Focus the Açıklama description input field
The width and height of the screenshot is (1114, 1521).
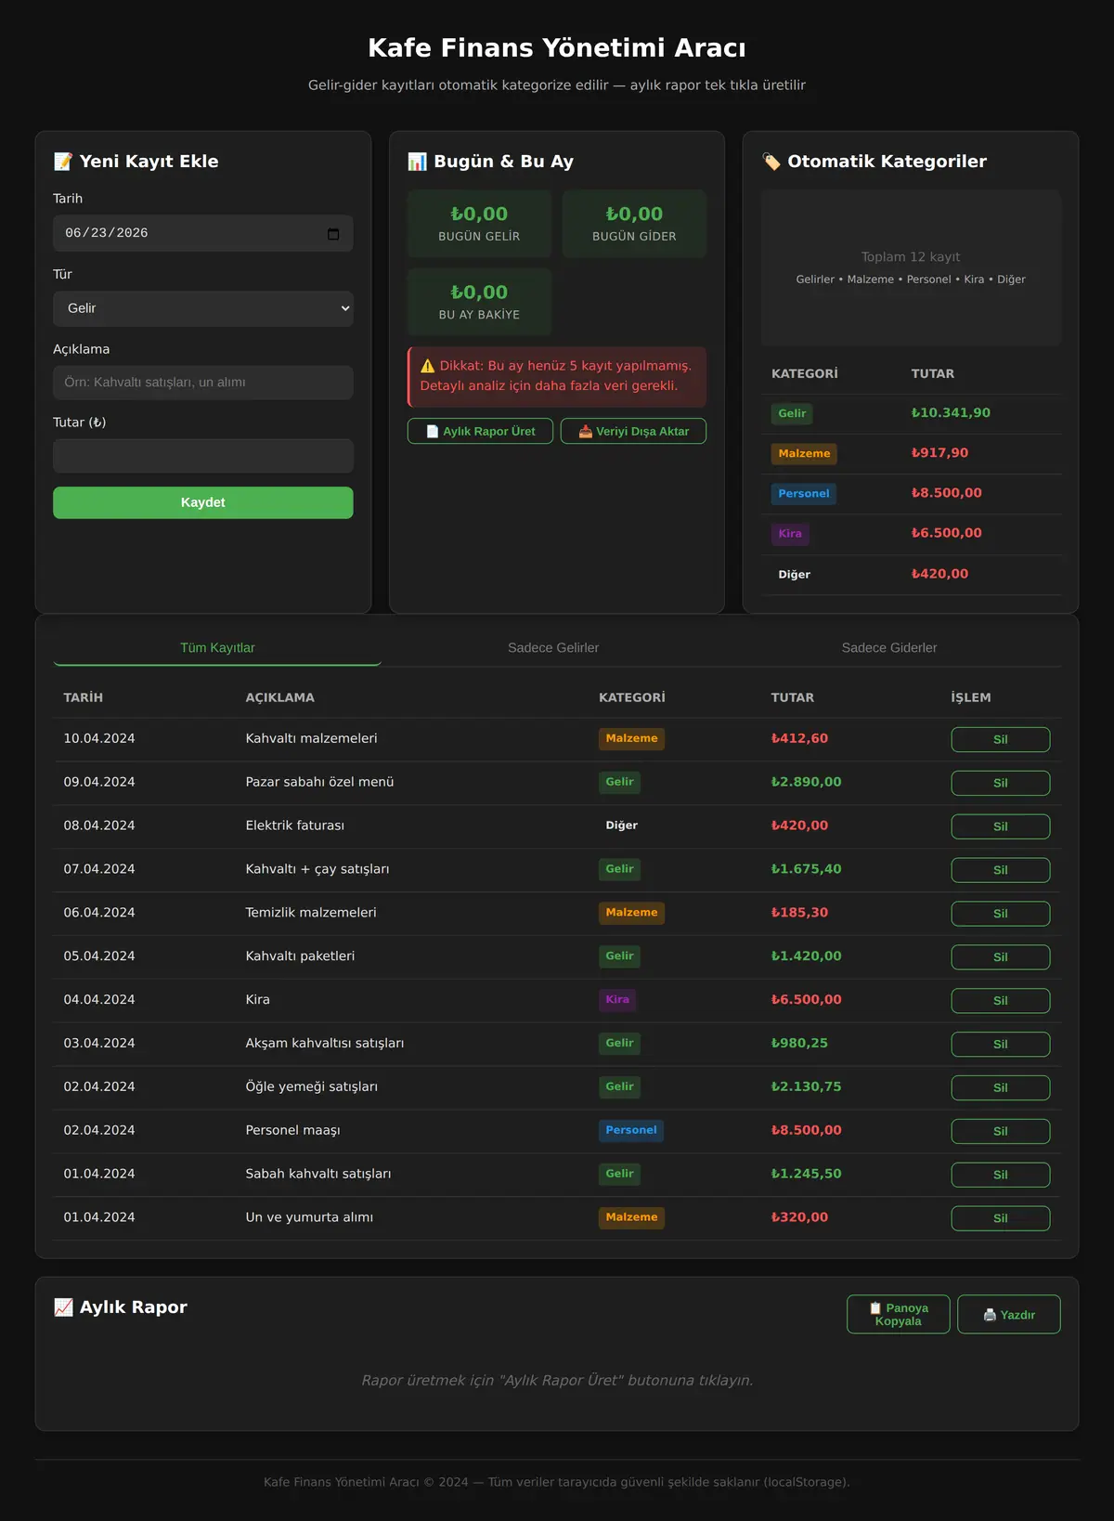pos(203,383)
